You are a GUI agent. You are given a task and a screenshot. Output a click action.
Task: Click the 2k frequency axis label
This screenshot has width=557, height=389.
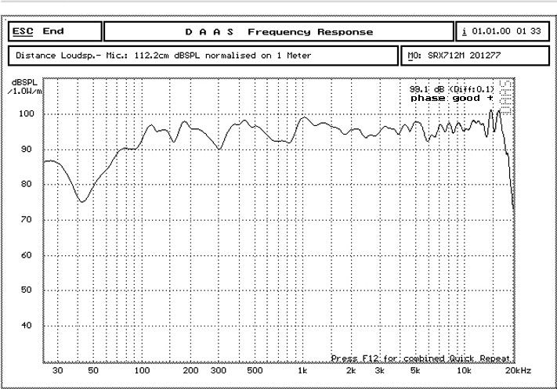coord(351,370)
